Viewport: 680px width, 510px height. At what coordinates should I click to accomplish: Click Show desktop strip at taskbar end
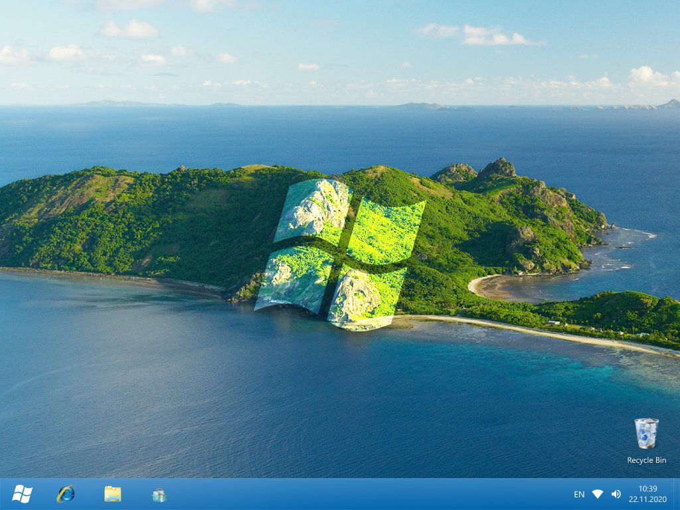tap(677, 494)
